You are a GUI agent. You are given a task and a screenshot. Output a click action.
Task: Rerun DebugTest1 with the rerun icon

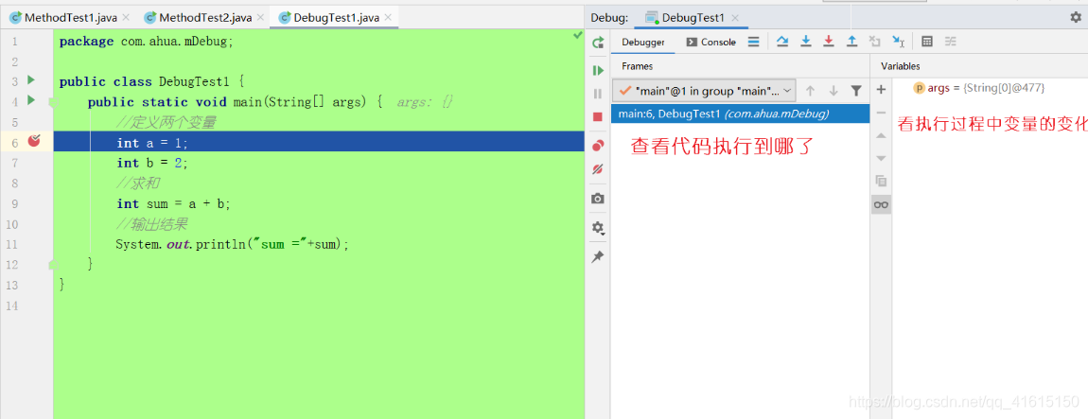pos(597,43)
